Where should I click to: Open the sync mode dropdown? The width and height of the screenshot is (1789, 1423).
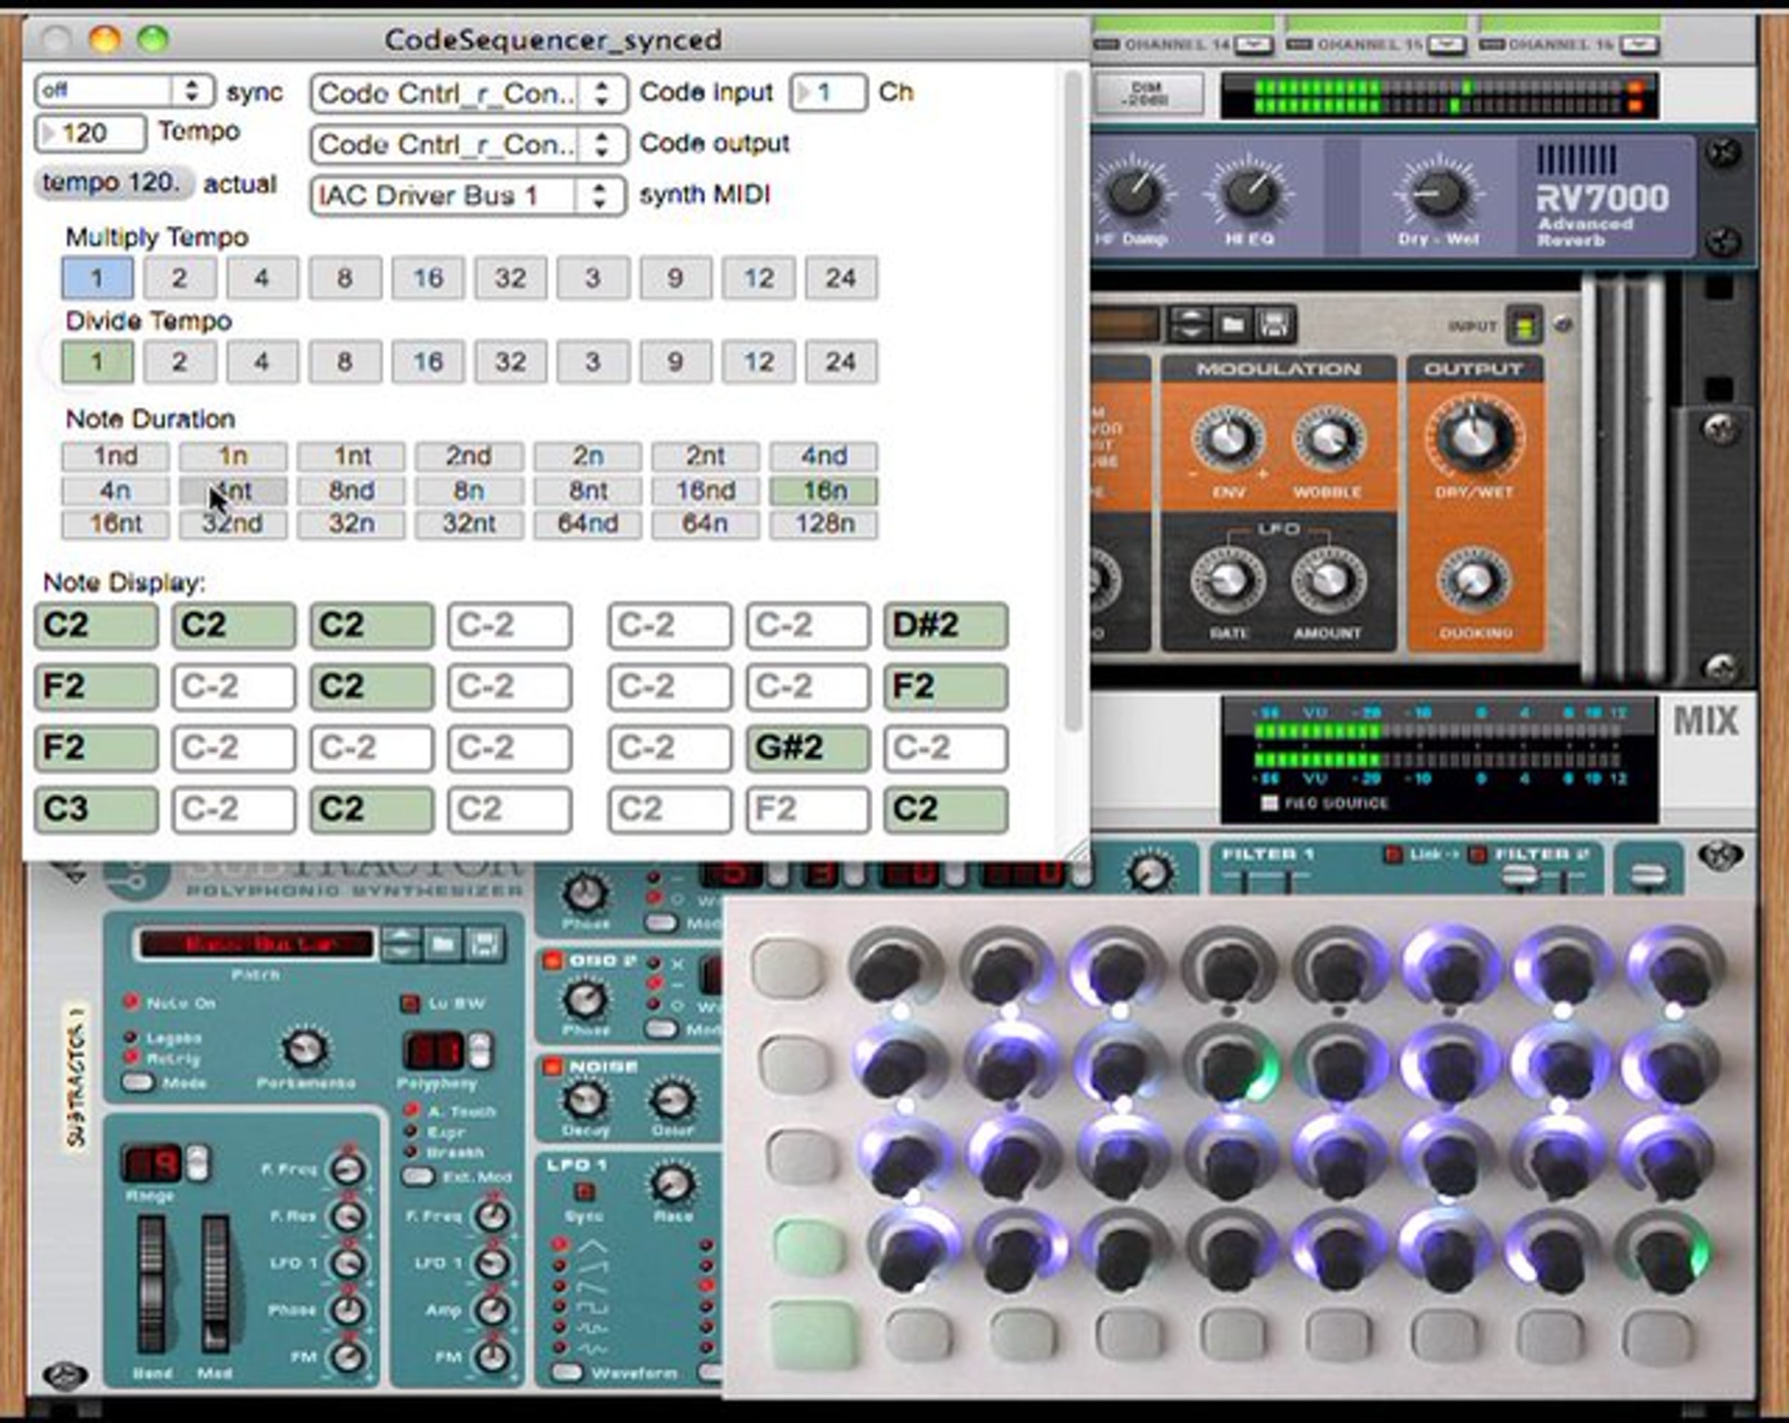tap(124, 90)
